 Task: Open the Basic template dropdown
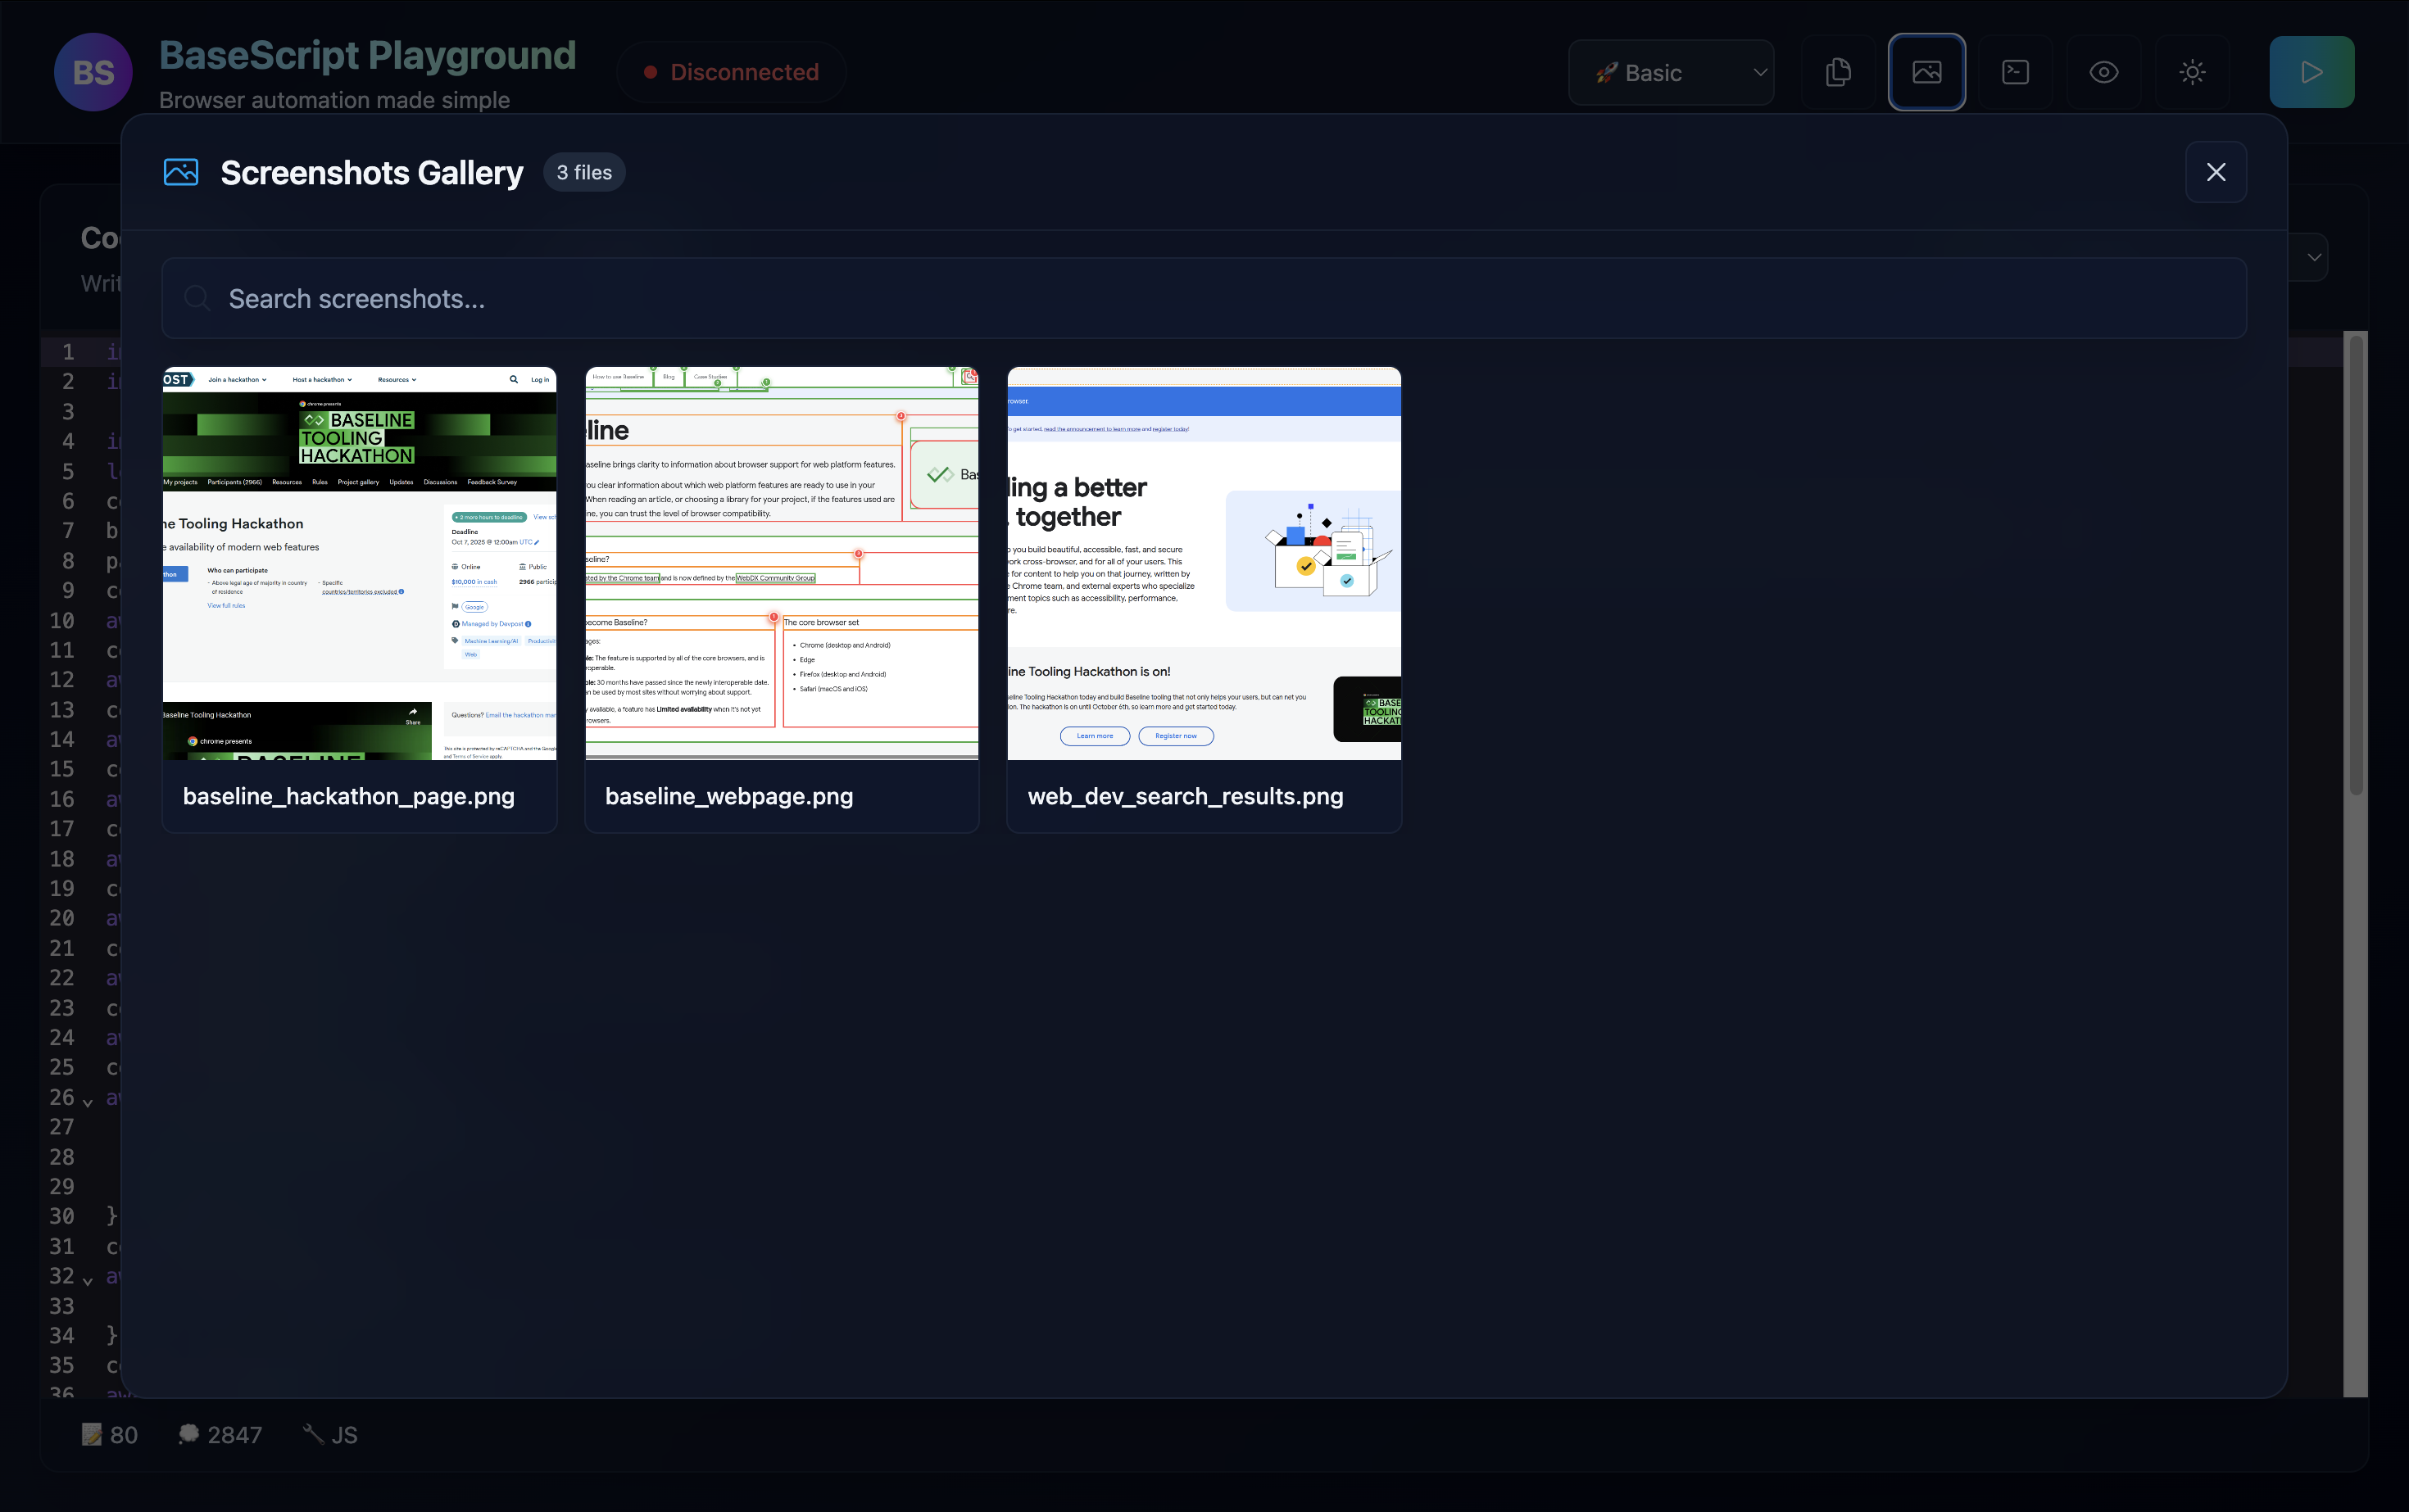(x=1671, y=72)
